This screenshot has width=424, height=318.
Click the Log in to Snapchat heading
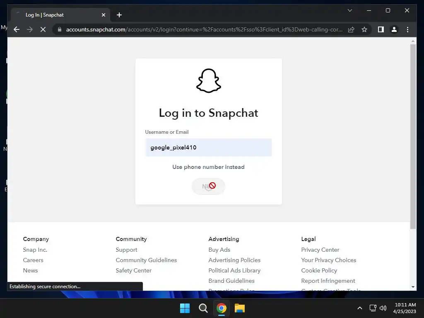coord(209,113)
